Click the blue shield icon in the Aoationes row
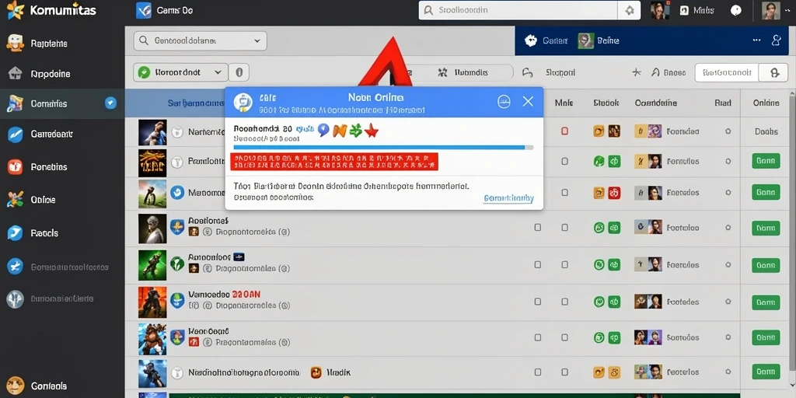This screenshot has width=796, height=398. pyautogui.click(x=176, y=226)
